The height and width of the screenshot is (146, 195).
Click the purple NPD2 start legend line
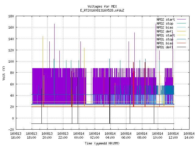(x=181, y=19)
